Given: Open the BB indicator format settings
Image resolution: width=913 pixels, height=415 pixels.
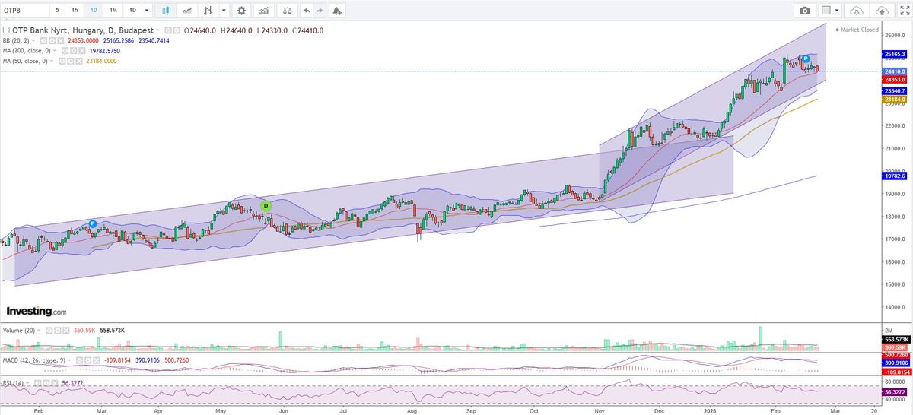Looking at the screenshot, I should (x=52, y=40).
